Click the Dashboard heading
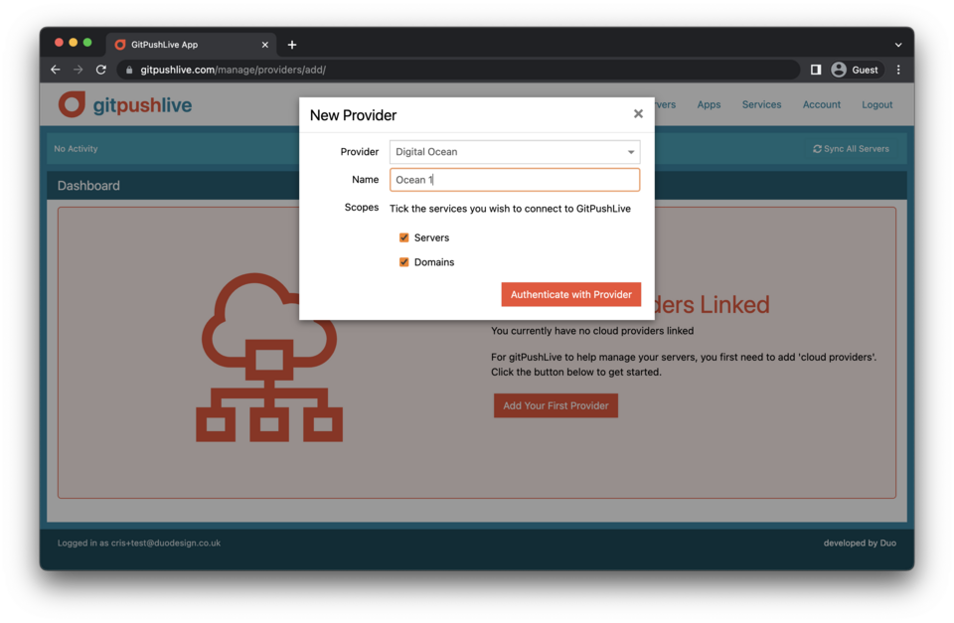 click(x=88, y=186)
